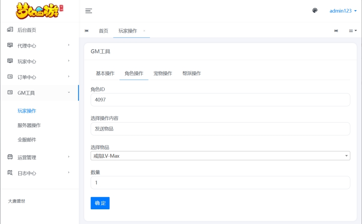Switch to the 帮派操作 tab
This screenshot has height=224, width=362.
tap(192, 73)
